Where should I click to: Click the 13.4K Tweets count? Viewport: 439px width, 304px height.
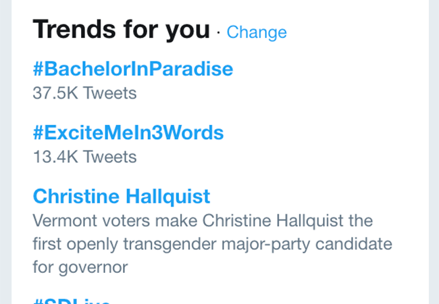click(x=84, y=157)
